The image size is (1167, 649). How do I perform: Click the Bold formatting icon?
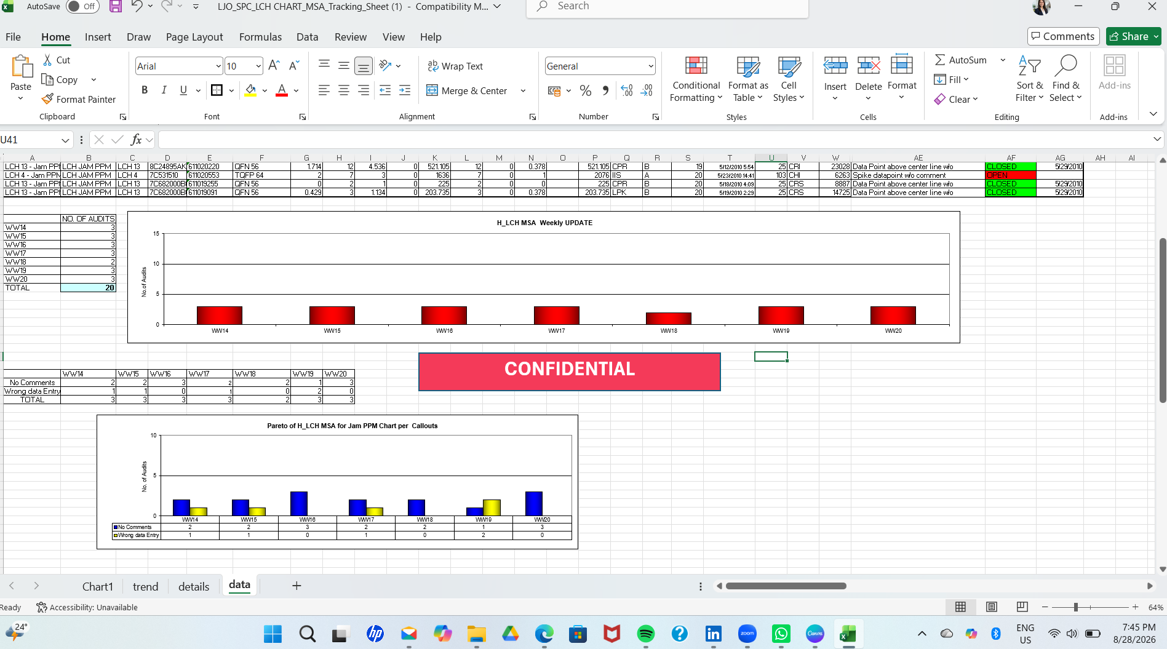(145, 90)
